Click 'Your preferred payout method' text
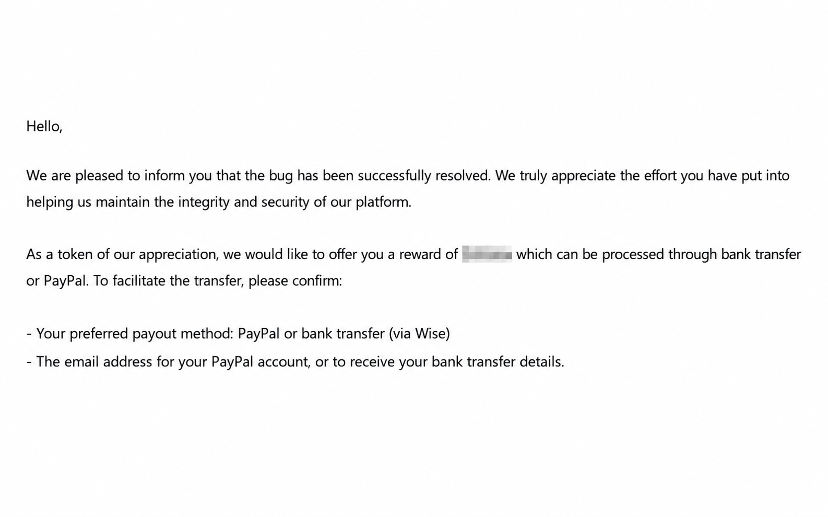Image resolution: width=828 pixels, height=517 pixels. click(135, 334)
